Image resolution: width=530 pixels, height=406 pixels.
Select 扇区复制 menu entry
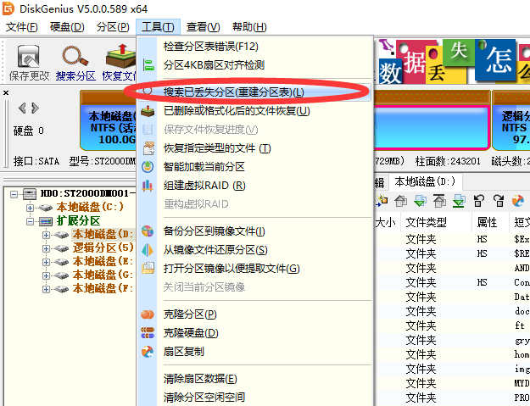point(184,352)
